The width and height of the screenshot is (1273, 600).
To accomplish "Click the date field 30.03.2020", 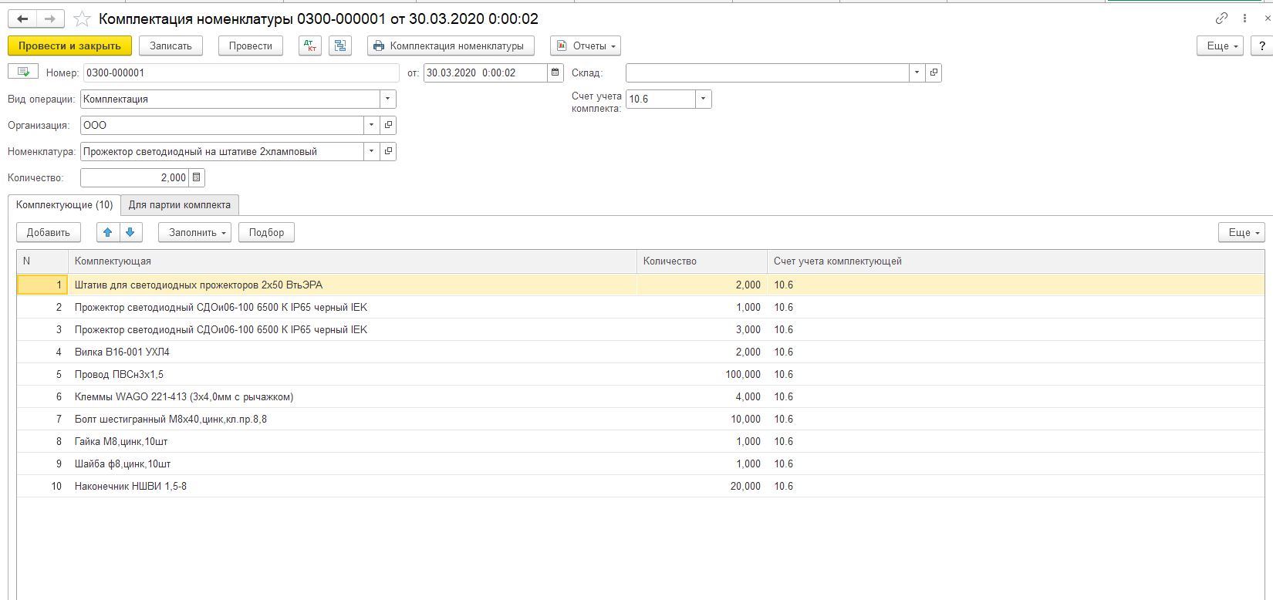I will coord(485,72).
